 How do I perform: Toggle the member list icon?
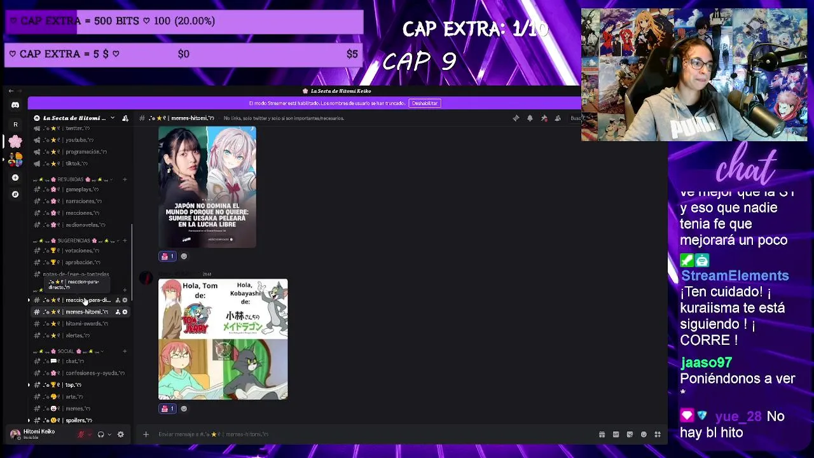pyautogui.click(x=558, y=118)
